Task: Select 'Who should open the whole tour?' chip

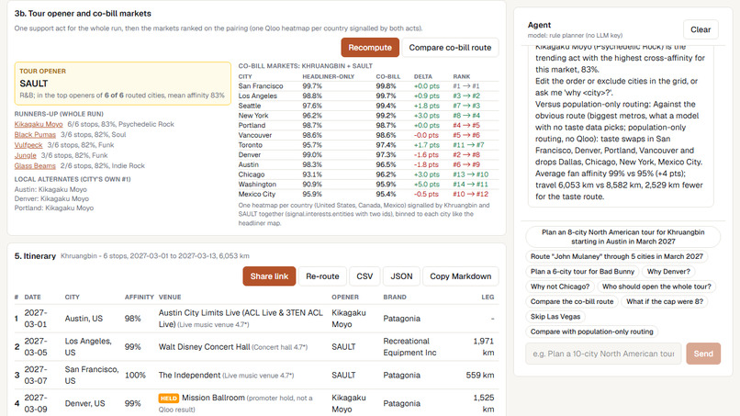Action: 656,287
